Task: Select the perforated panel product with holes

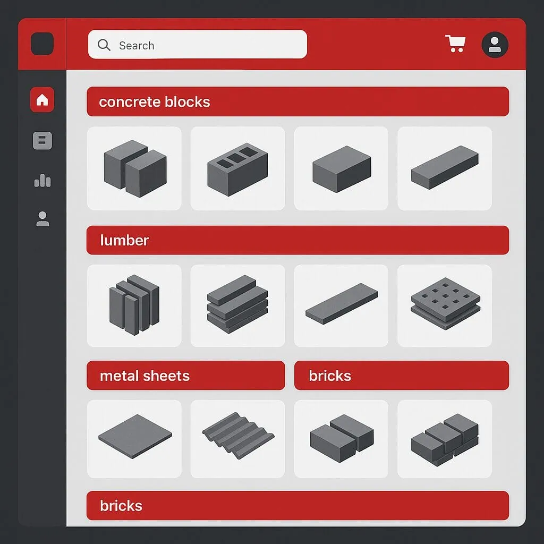Action: point(445,305)
